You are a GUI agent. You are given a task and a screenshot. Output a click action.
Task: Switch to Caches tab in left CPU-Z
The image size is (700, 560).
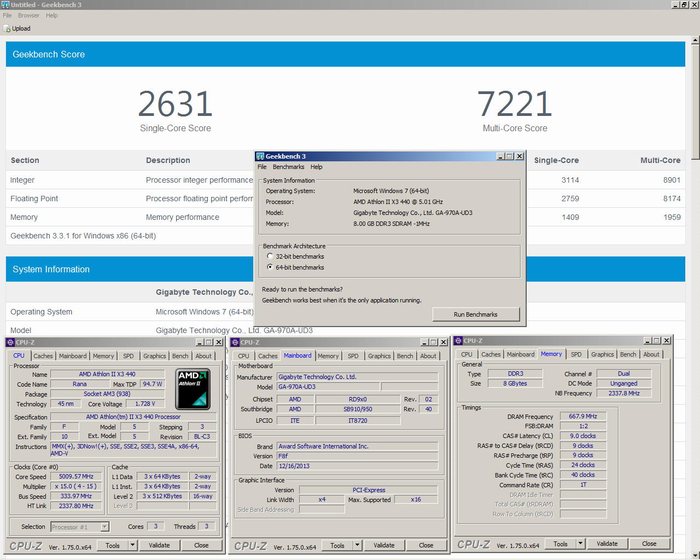coord(43,356)
